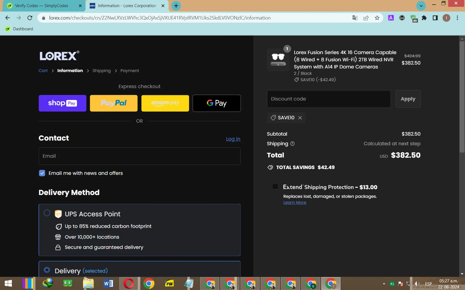Click the share page icon in address bar
This screenshot has height=290, width=465.
pos(366,18)
